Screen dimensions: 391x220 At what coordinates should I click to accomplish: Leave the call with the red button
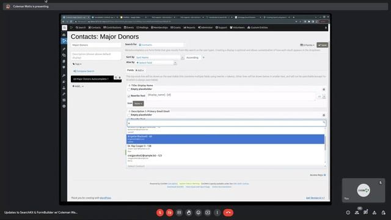228,213
